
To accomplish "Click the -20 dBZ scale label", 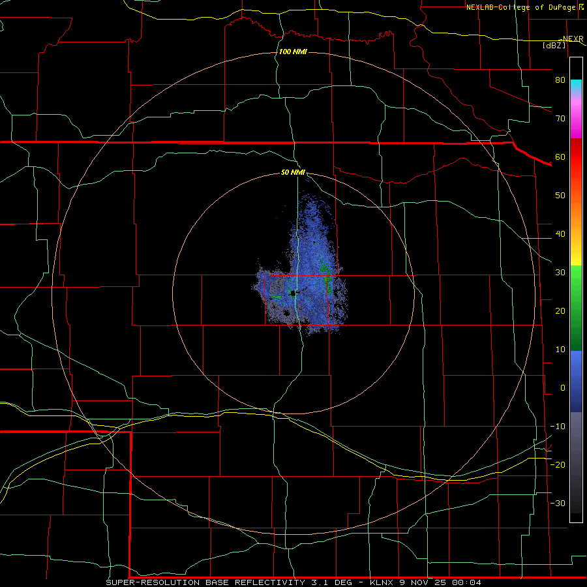I will tap(558, 464).
